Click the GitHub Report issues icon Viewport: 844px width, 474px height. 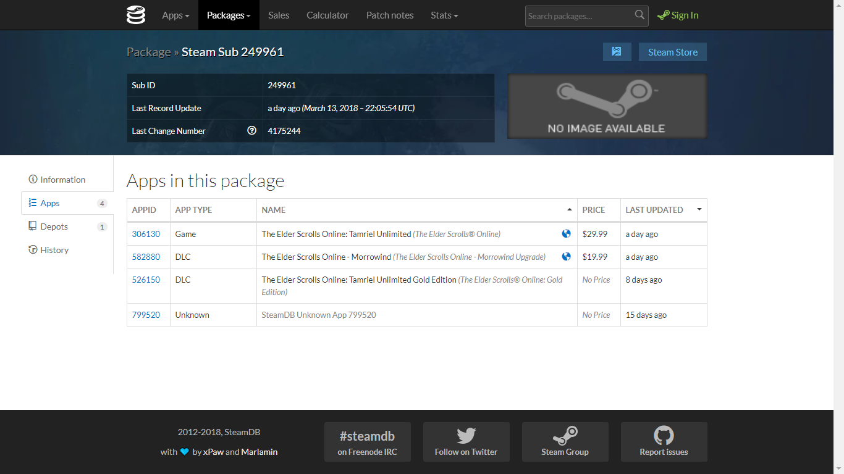[664, 436]
